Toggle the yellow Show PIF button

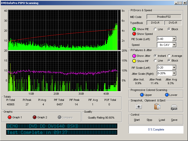[134, 61]
